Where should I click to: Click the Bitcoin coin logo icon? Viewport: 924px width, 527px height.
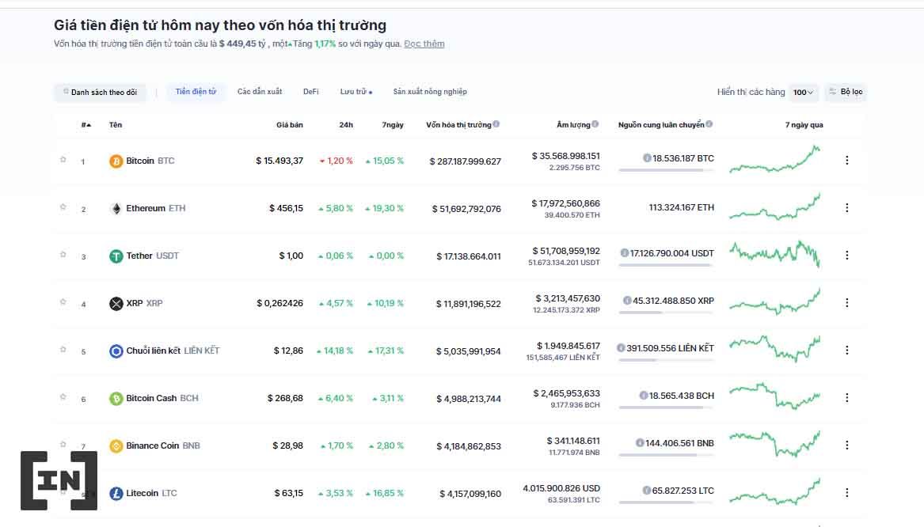coord(116,161)
